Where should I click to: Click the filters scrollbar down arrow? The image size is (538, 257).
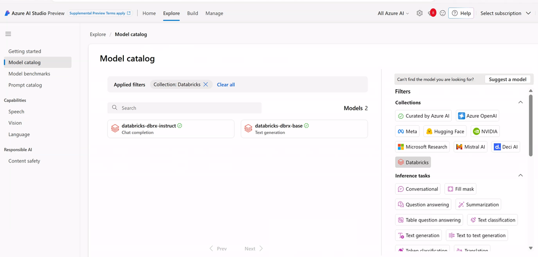point(531,248)
